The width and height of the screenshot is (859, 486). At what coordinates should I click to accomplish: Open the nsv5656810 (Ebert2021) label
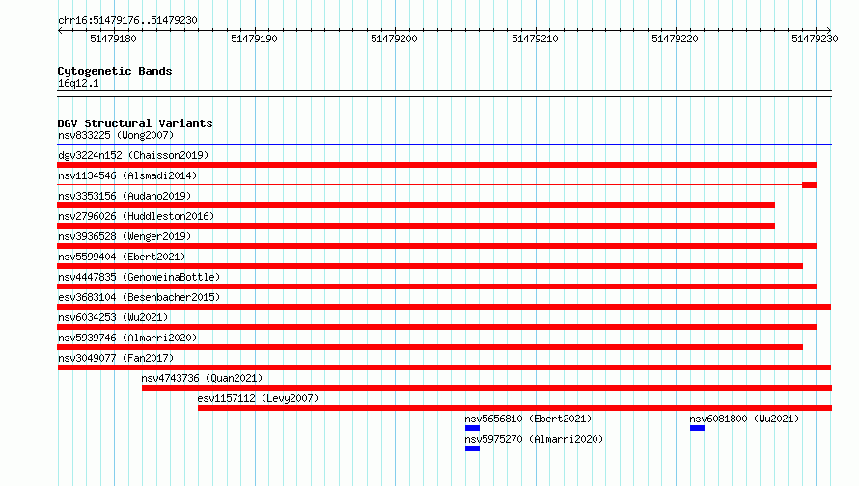coord(528,418)
